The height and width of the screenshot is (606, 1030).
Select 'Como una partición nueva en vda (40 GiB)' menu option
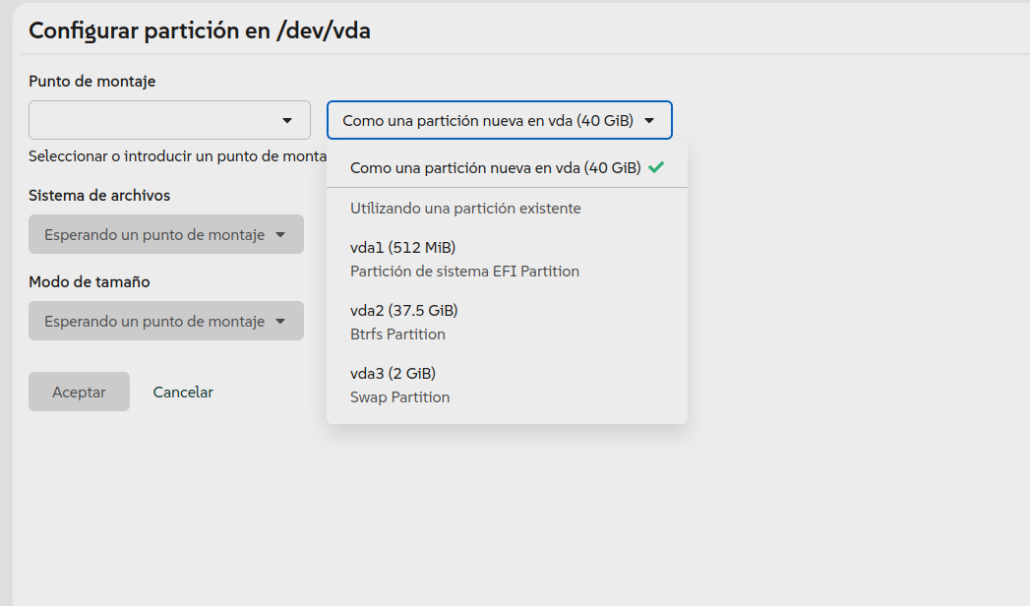tap(495, 167)
